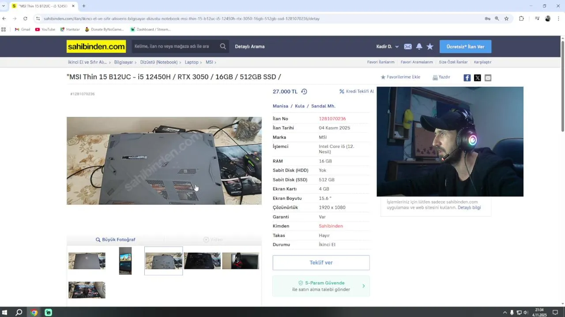
Task: Click Size Özel İlanlar link
Action: coord(453,62)
